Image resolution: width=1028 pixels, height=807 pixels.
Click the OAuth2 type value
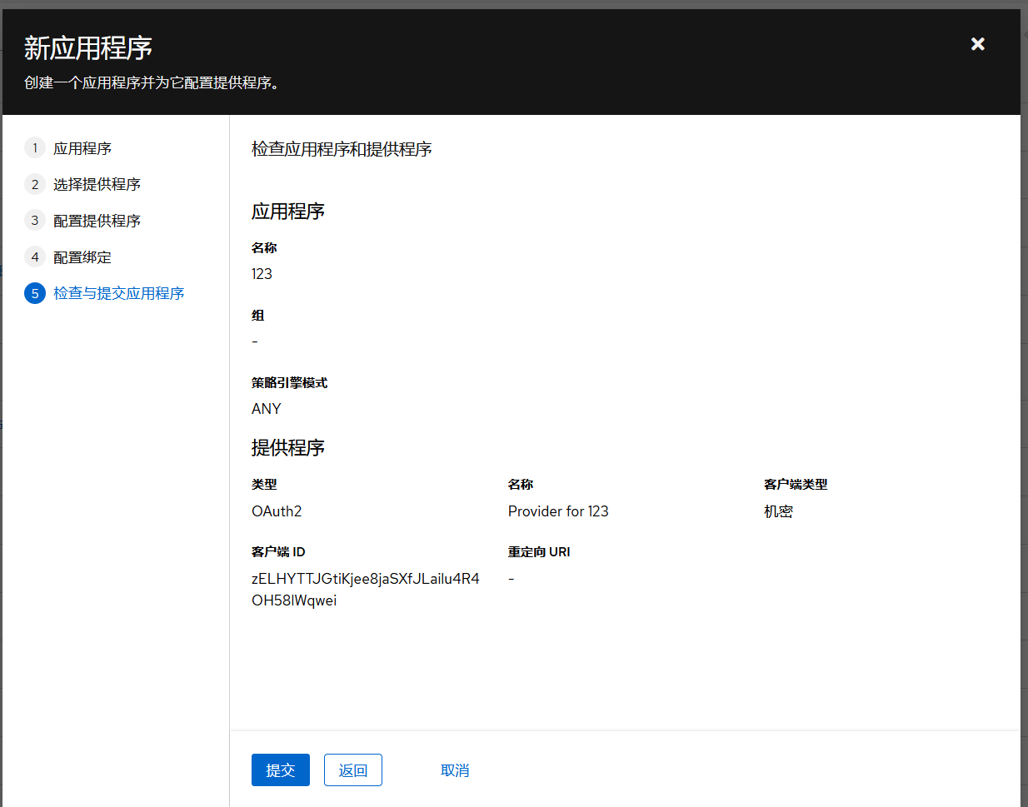click(277, 511)
